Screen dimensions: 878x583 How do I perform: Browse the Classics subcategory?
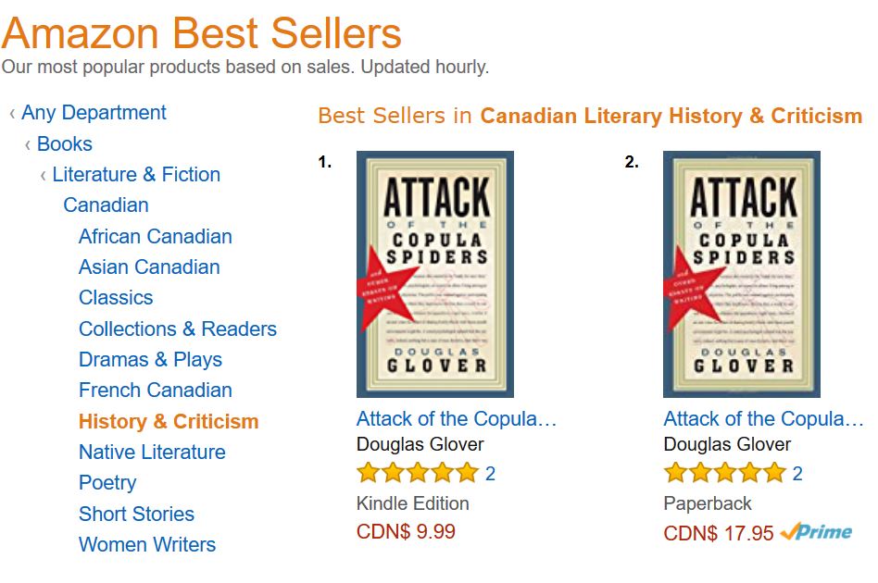pyautogui.click(x=116, y=298)
